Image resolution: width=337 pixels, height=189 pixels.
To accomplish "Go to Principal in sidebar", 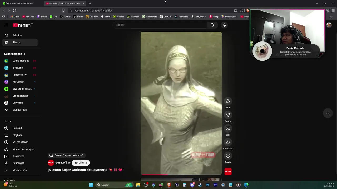I will (20, 35).
